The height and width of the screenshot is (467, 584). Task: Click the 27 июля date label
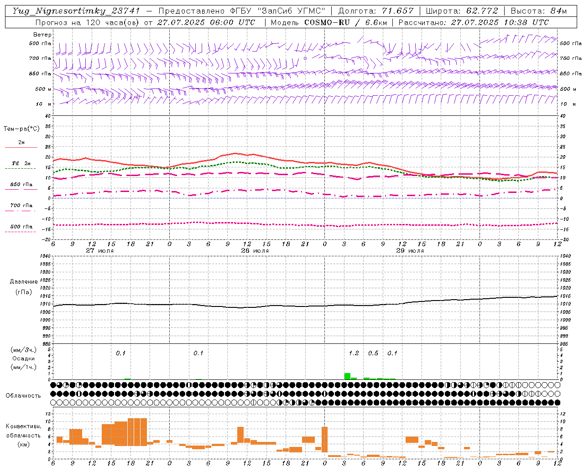coord(100,251)
